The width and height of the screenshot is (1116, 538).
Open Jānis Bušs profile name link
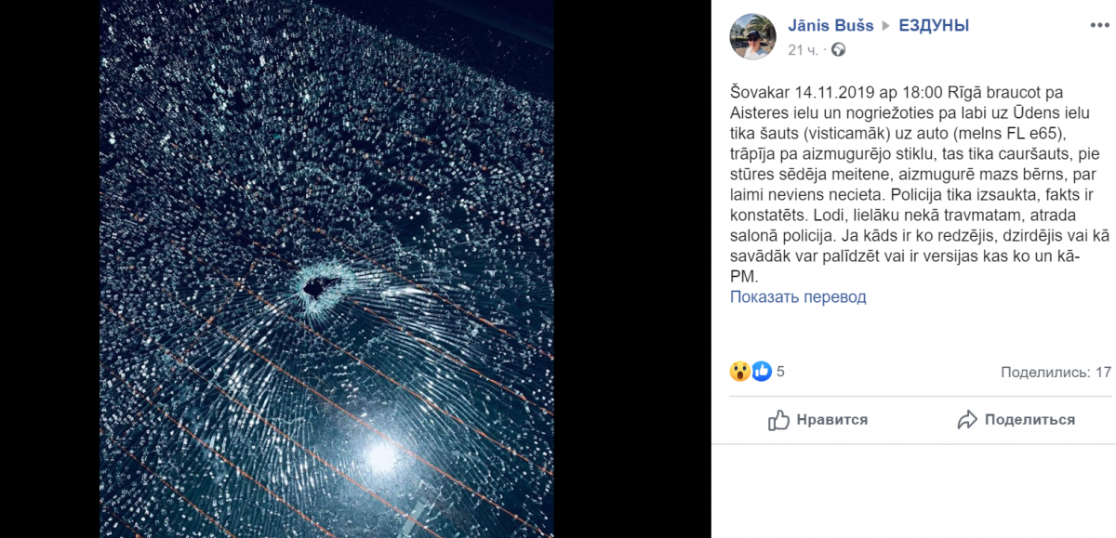pyautogui.click(x=830, y=26)
